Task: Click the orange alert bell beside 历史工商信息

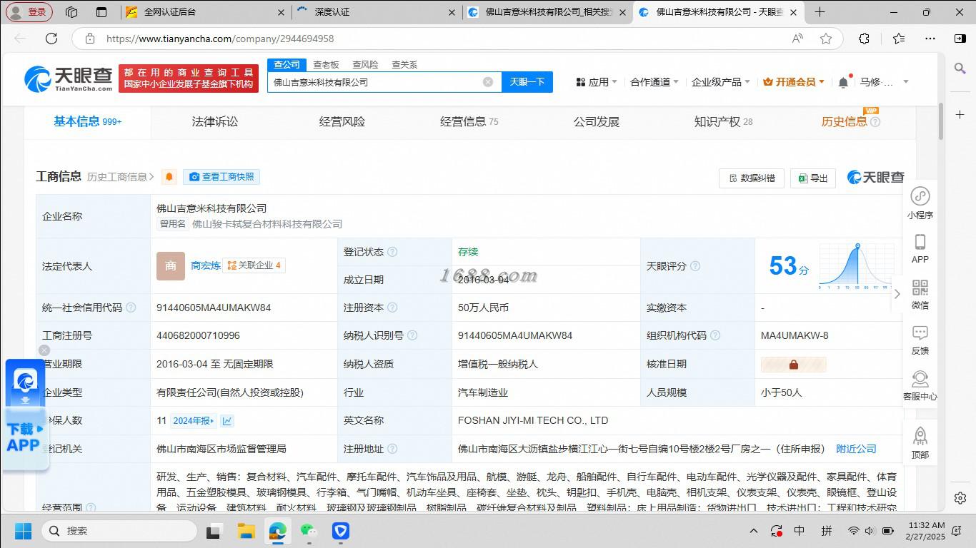Action: point(169,177)
